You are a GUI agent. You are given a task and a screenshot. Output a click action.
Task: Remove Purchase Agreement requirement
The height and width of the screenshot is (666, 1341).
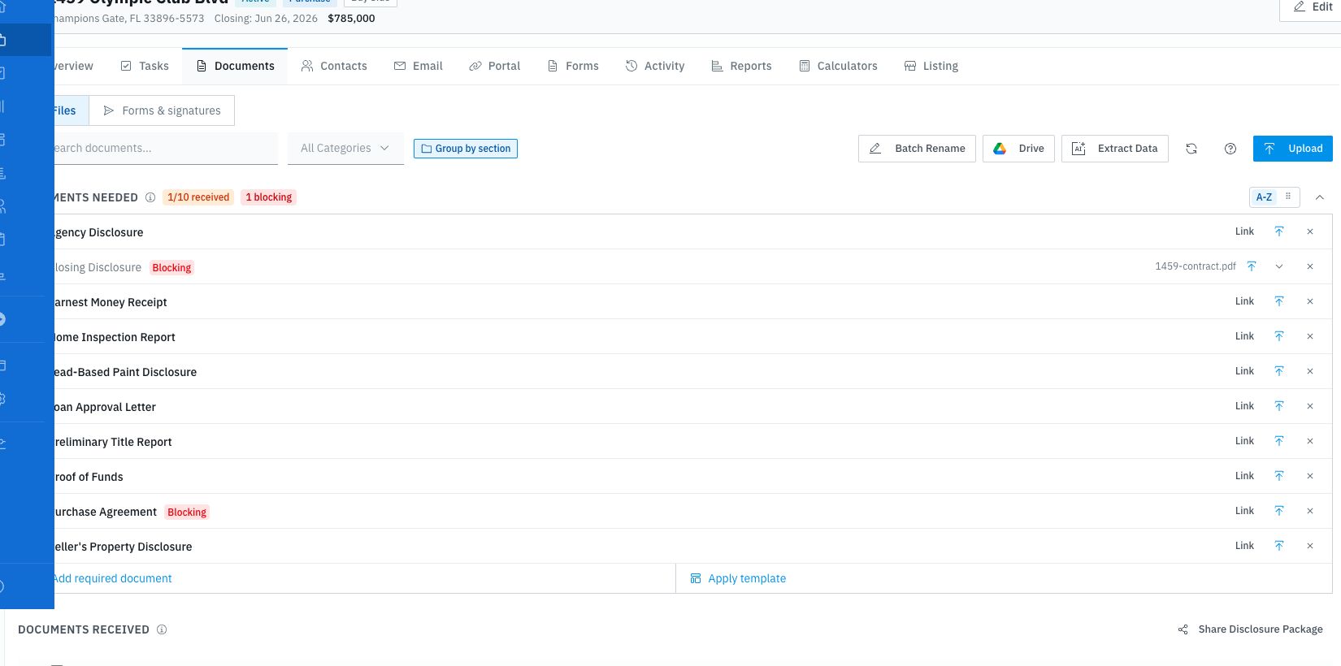(x=1310, y=511)
